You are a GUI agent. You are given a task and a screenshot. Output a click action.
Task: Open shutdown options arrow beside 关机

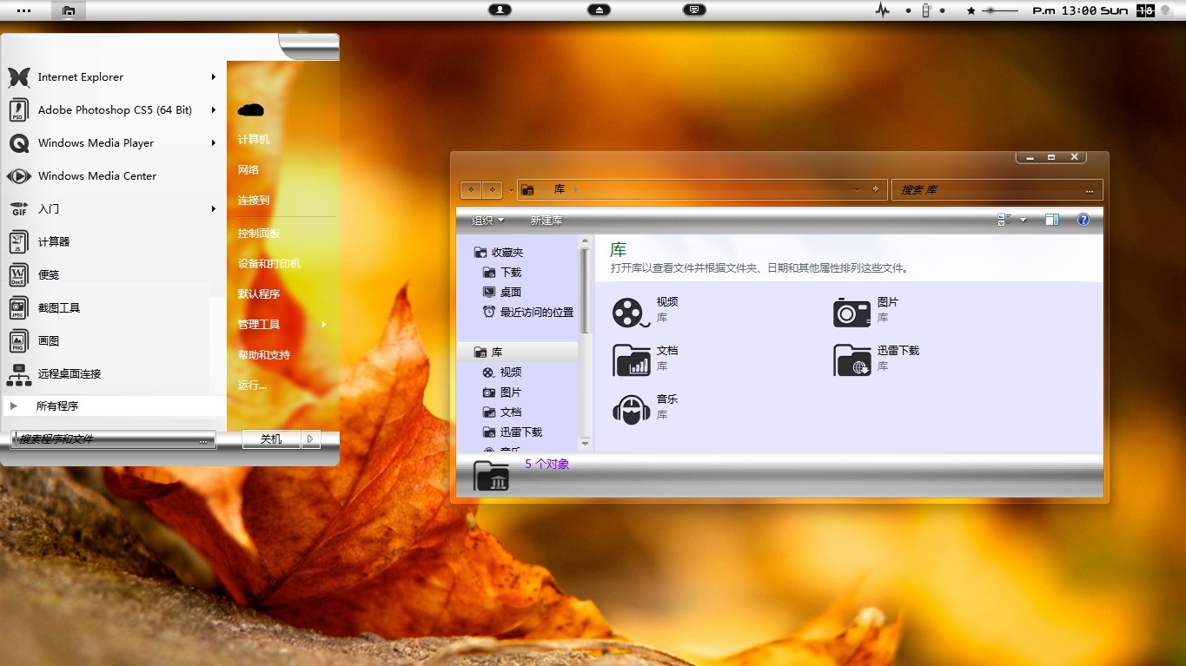coord(311,439)
